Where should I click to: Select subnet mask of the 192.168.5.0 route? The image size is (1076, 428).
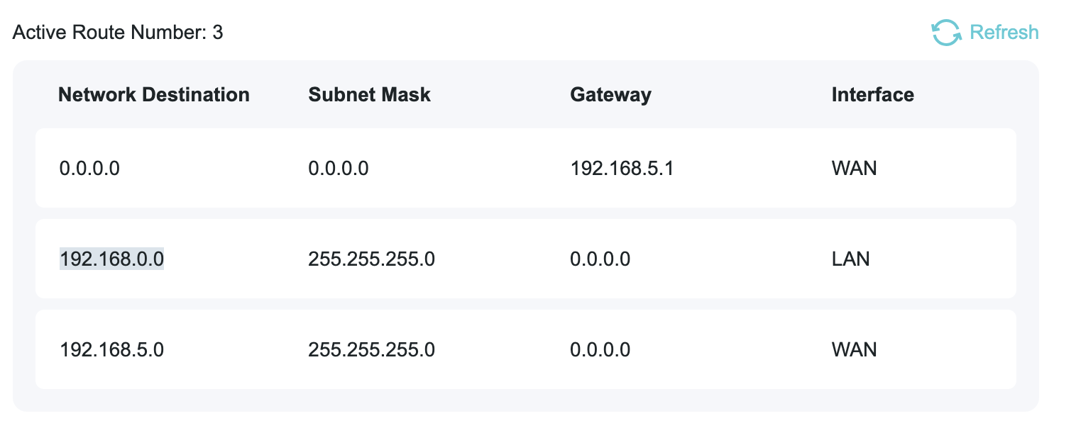pyautogui.click(x=371, y=350)
